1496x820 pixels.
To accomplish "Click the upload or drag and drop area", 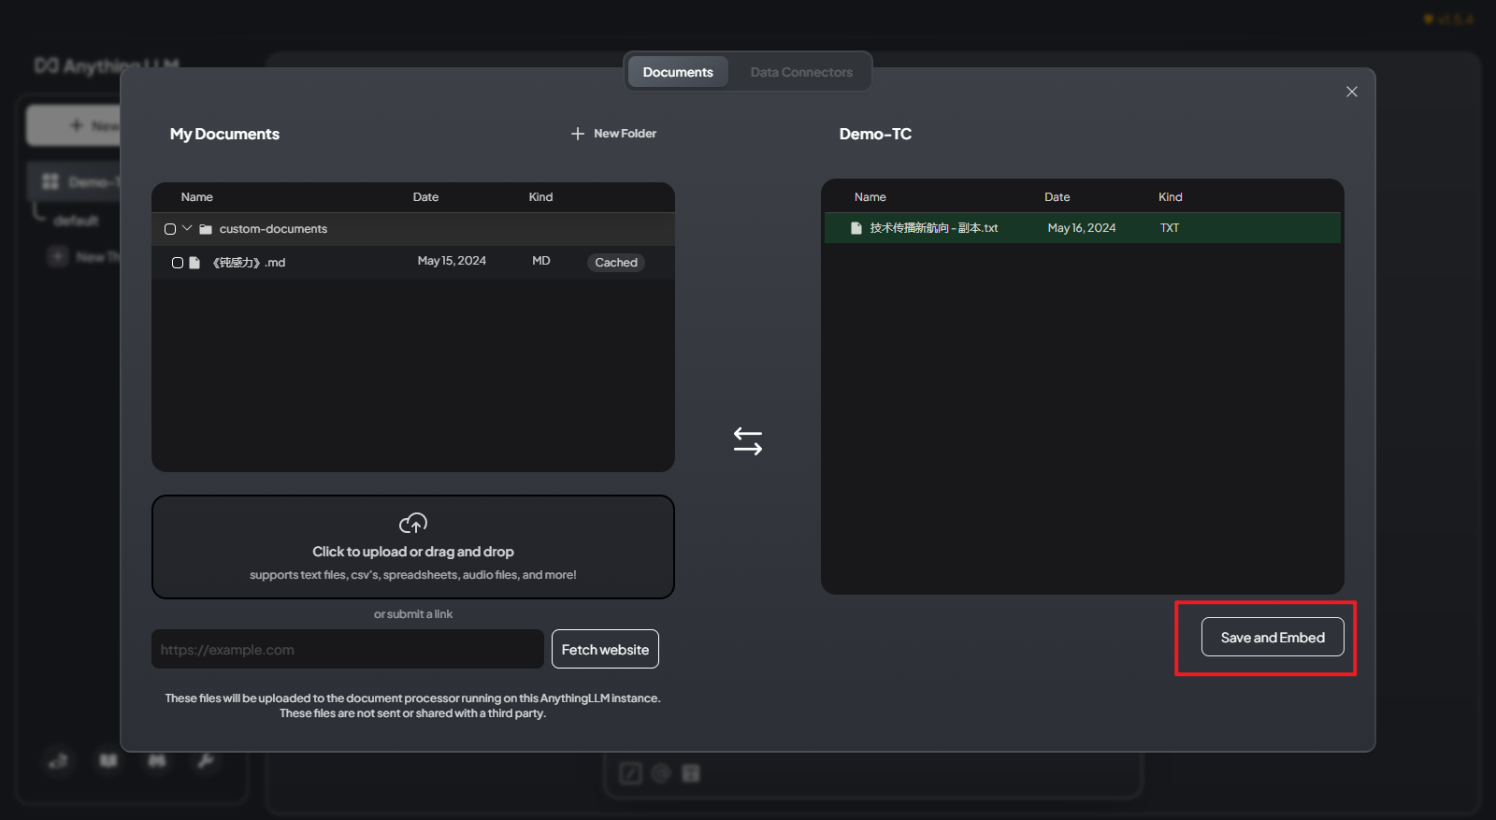I will (x=413, y=547).
